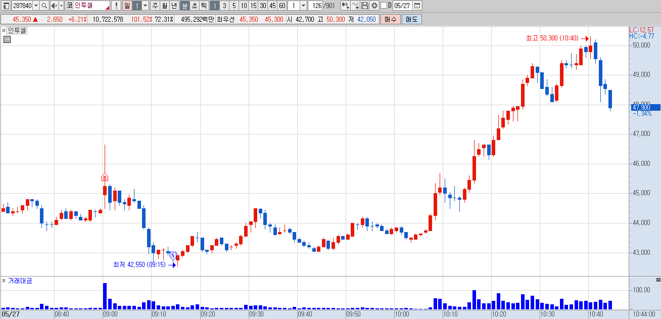Click the 42,050 low price in quote bar

tap(367, 19)
